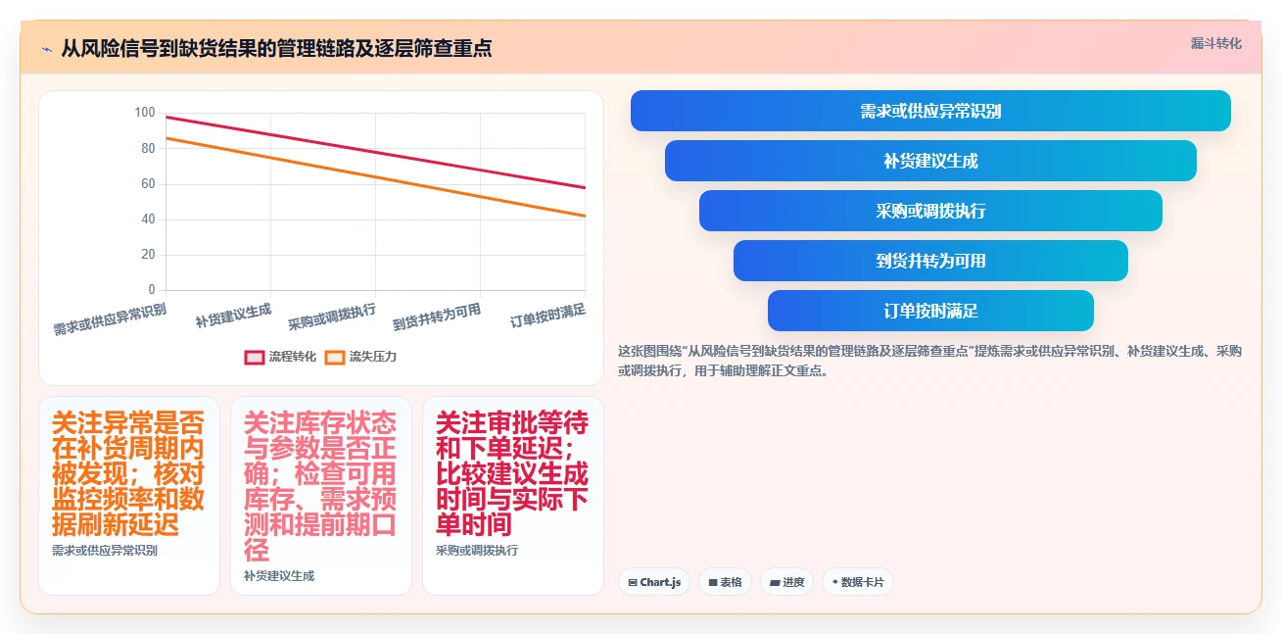Open the red 关注审批等待和下单延迟 card
1282x634 pixels.
click(513, 495)
